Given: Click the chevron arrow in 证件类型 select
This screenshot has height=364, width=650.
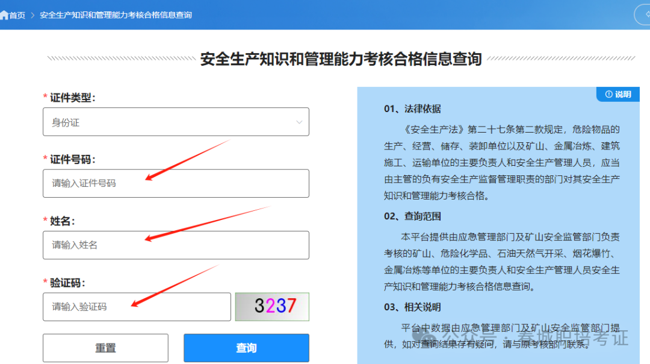Looking at the screenshot, I should tap(299, 122).
